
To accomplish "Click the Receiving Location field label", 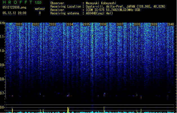I will tap(66, 6).
